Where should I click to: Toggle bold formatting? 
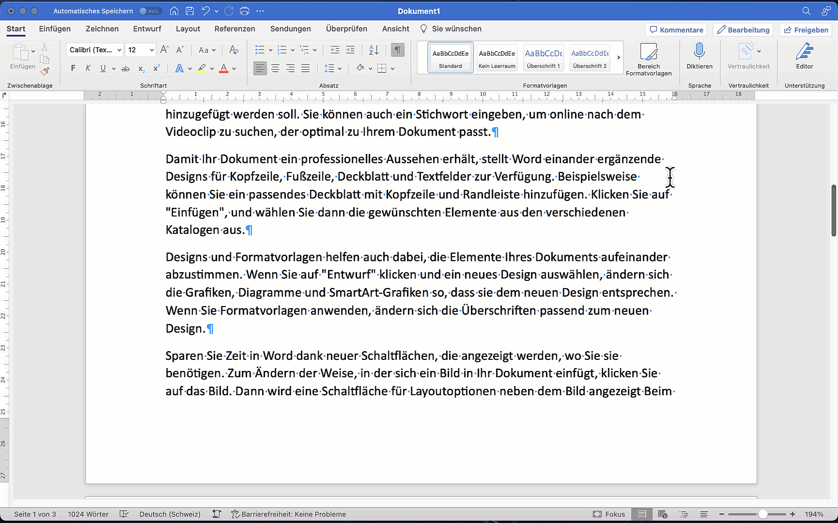[73, 68]
